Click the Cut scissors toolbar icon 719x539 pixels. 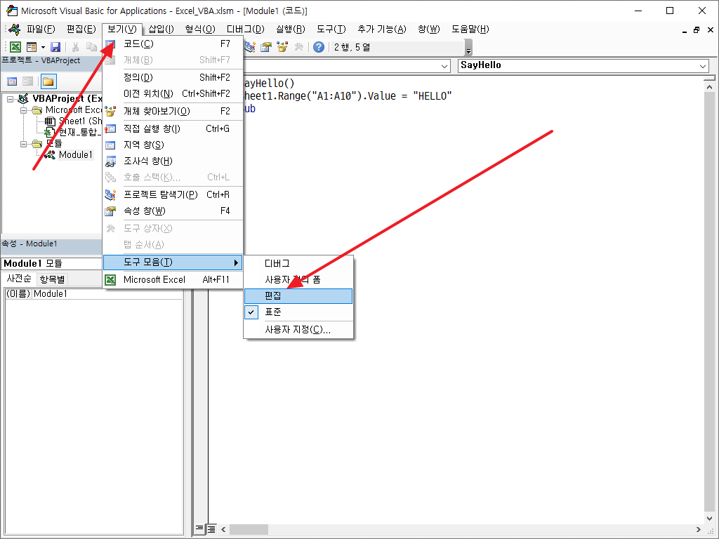tap(76, 47)
